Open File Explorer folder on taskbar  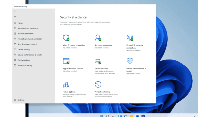(131, 116)
